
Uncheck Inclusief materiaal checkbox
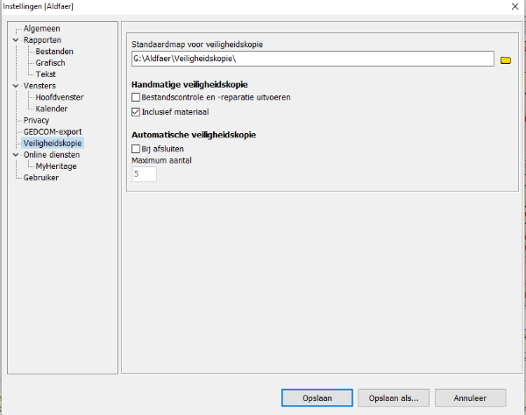click(136, 112)
